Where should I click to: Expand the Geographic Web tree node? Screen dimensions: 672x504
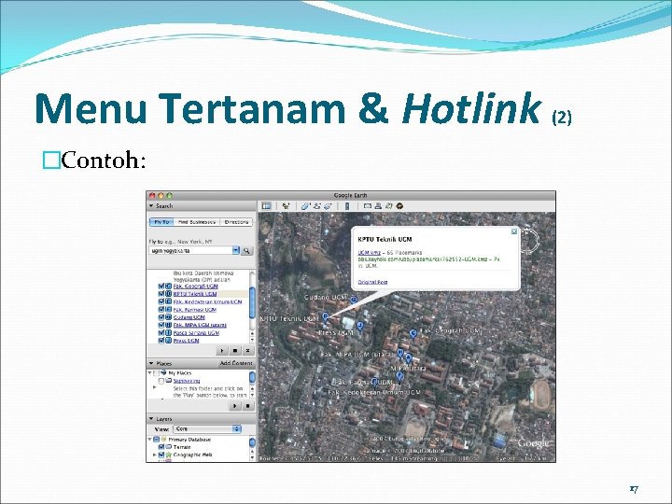pyautogui.click(x=154, y=455)
